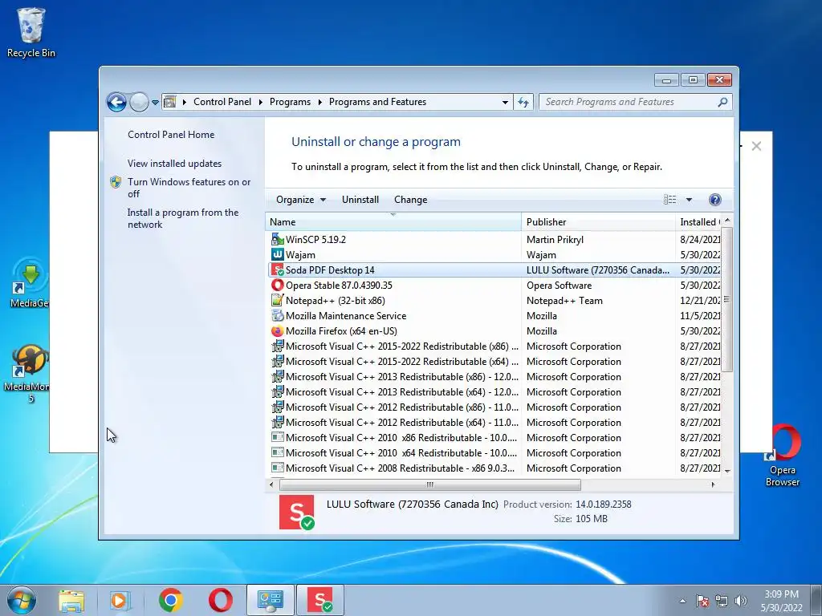Open the Opera Browser desktop shortcut
The height and width of the screenshot is (616, 822).
point(783,455)
